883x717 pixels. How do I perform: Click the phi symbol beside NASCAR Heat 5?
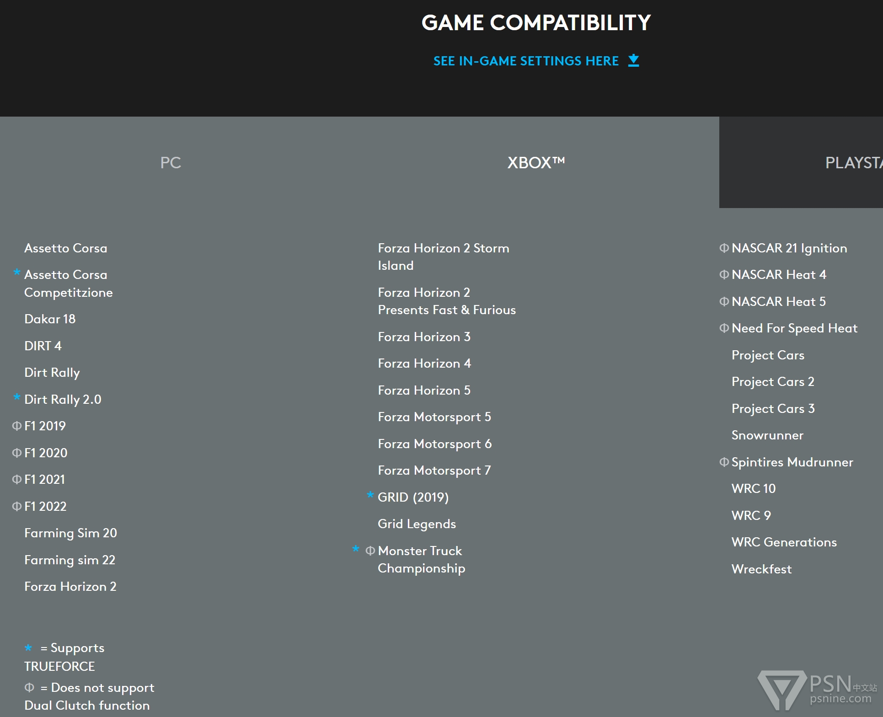(724, 301)
